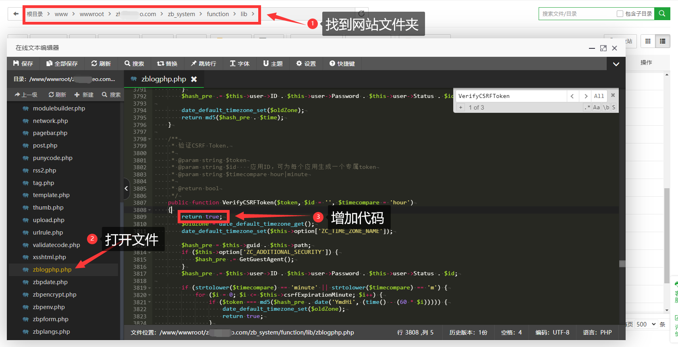The image size is (678, 347).
Task: Click zb_system in the breadcrumb path
Action: 181,14
